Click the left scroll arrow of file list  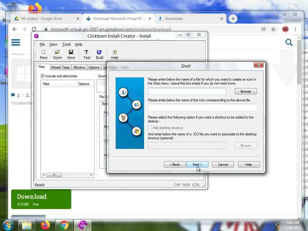tap(44, 175)
